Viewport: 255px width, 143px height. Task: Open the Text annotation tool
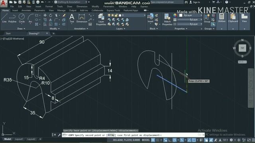click(72, 18)
